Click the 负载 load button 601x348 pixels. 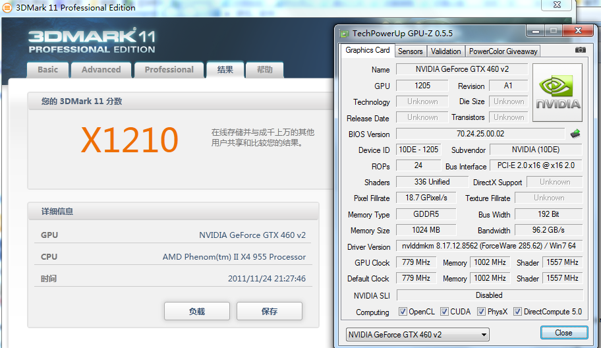[x=196, y=311]
